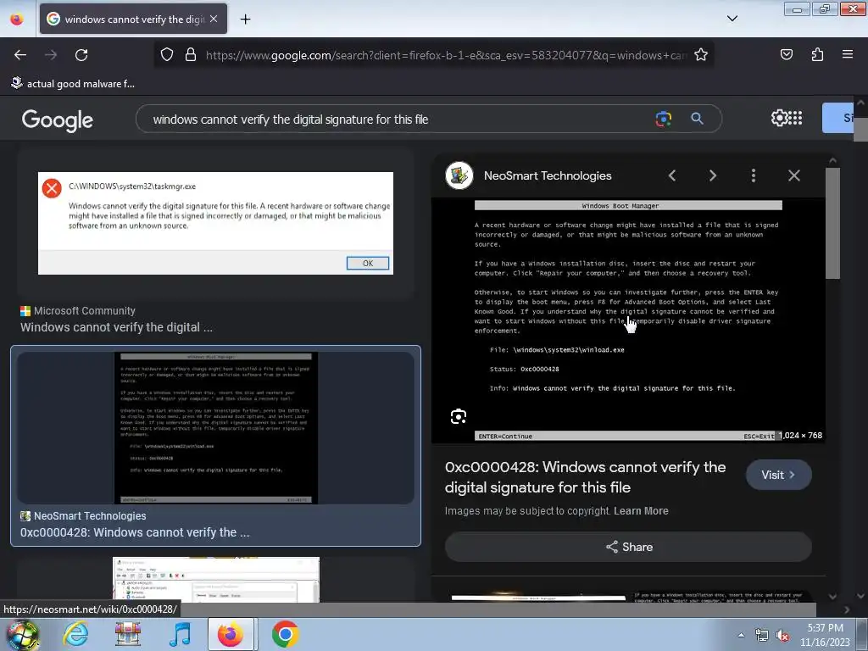Click NeoSmart Technologies logo in preview panel
This screenshot has height=651, width=868.
[459, 175]
